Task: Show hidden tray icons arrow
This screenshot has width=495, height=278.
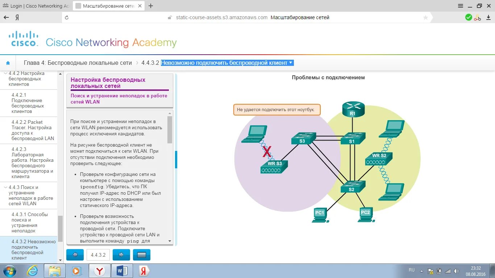Action: click(x=421, y=271)
